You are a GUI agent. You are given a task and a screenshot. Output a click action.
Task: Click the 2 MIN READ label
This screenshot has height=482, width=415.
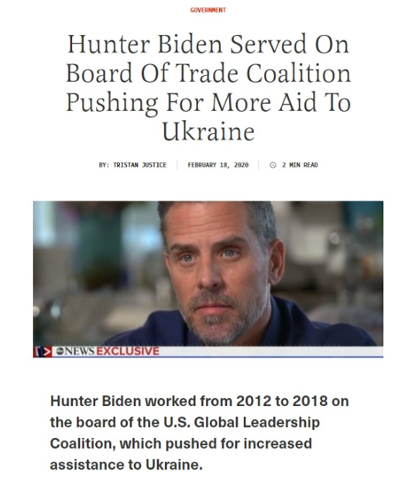[300, 165]
